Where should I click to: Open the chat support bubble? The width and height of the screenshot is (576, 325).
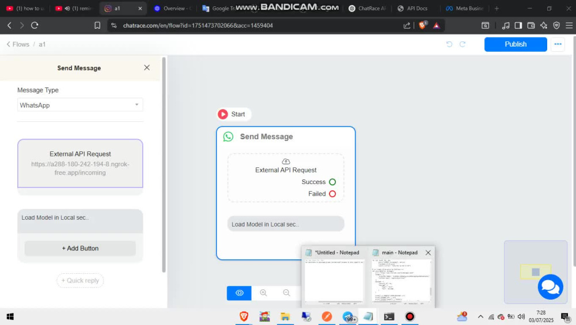coord(550,287)
